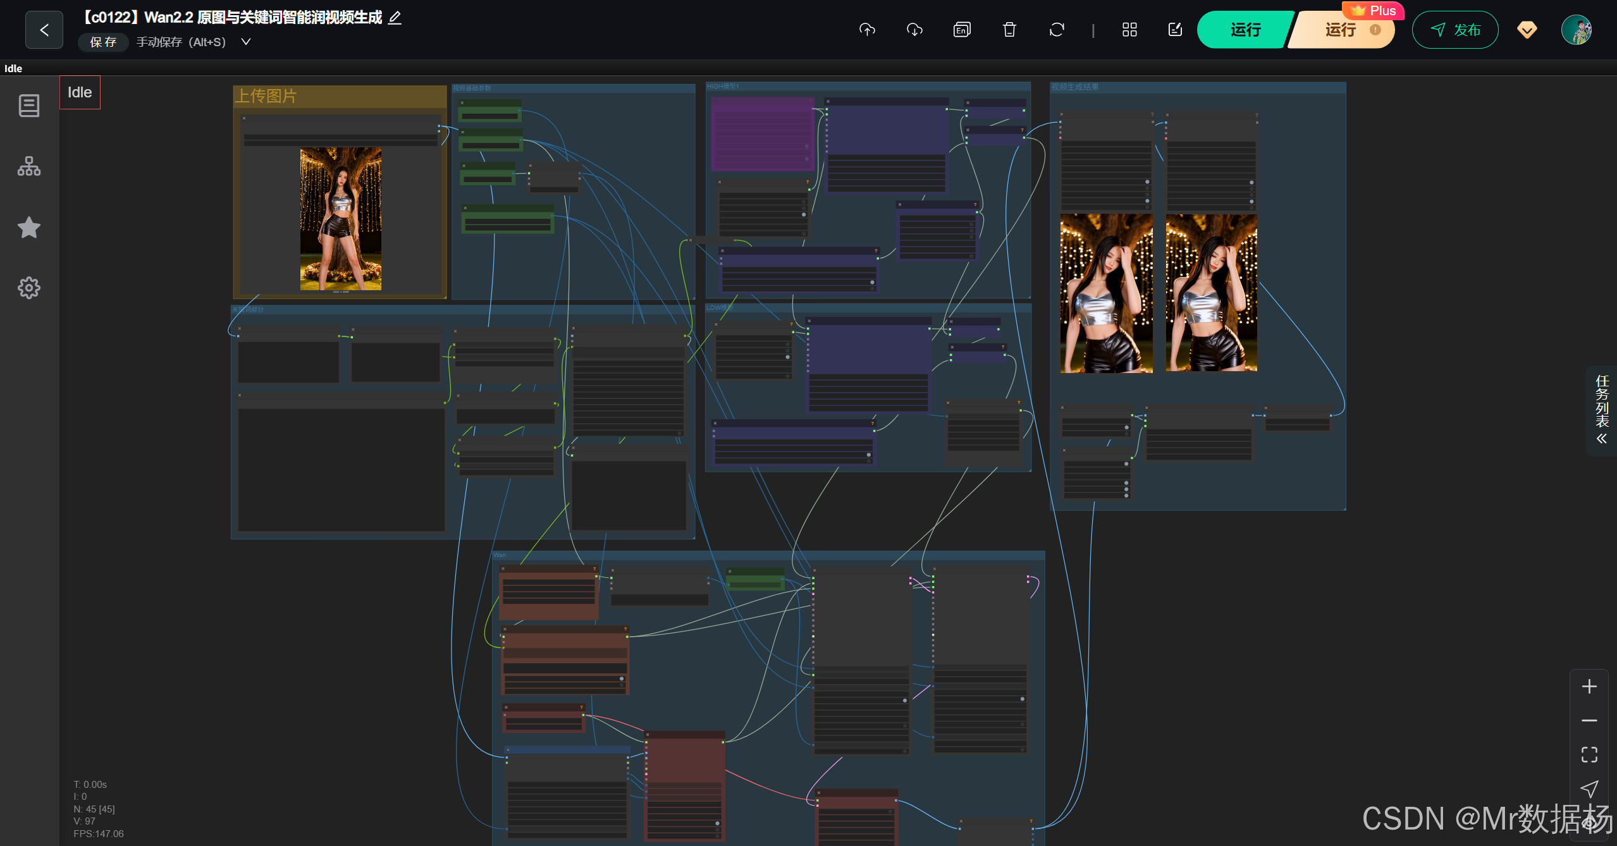Click the trash can delete icon

tap(1009, 30)
